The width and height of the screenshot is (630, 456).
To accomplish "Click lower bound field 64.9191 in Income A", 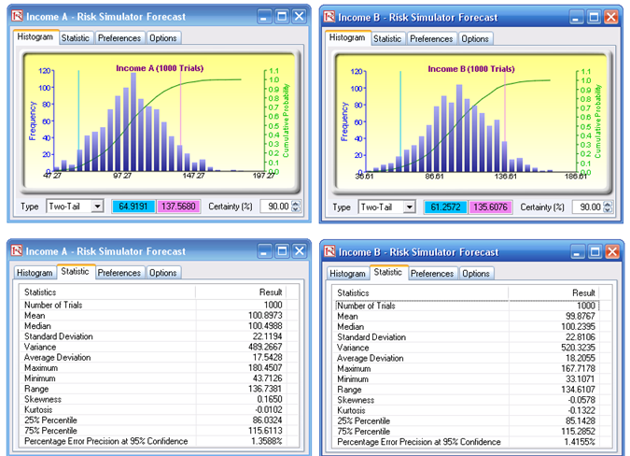I will [133, 207].
